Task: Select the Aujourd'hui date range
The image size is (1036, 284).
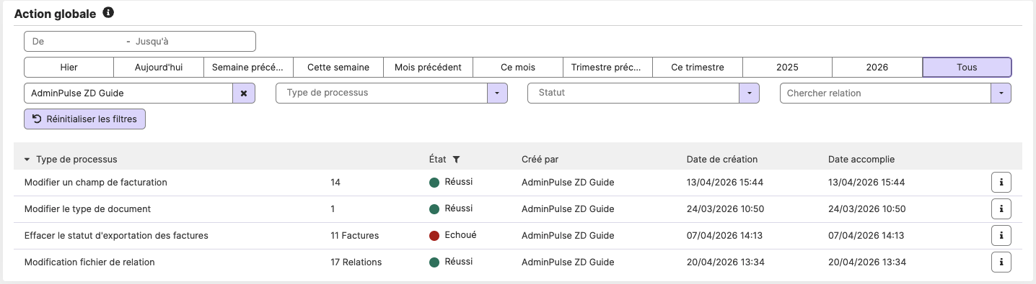Action: [159, 67]
